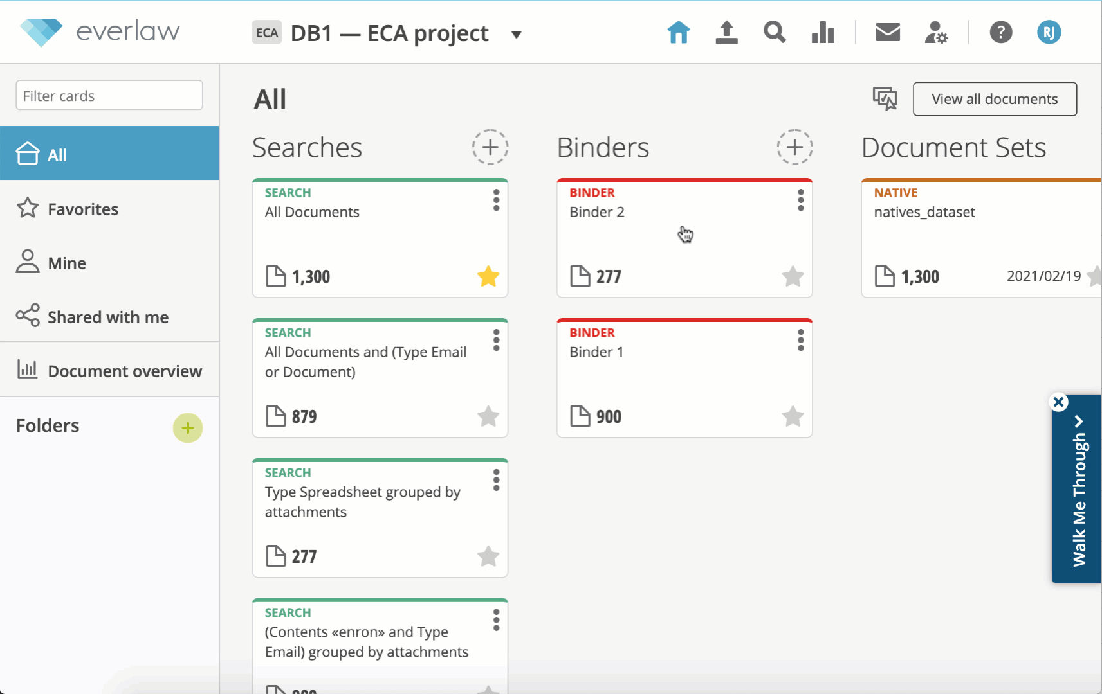
Task: Open the Analytics bar chart icon
Action: 823,32
